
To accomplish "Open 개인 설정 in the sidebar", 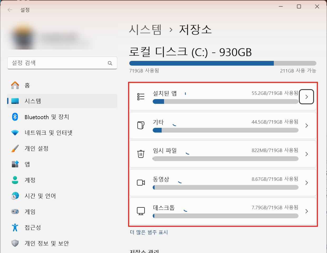I will (x=62, y=148).
